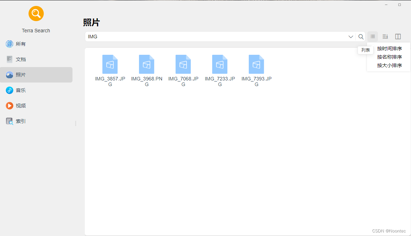
Task: Choose 按大小排序 sort by size
Action: pos(389,65)
